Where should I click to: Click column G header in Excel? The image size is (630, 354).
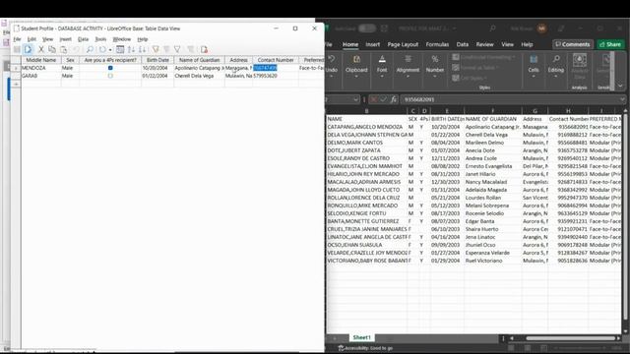(535, 111)
